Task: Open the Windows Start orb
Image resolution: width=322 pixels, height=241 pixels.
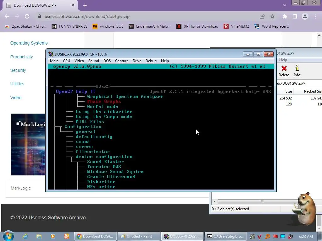Action: (x=8, y=236)
